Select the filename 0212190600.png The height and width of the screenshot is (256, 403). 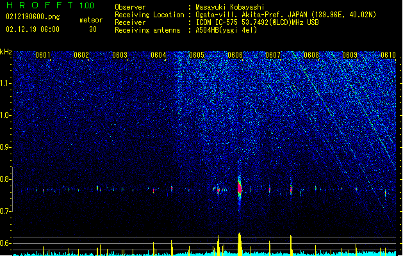point(33,17)
